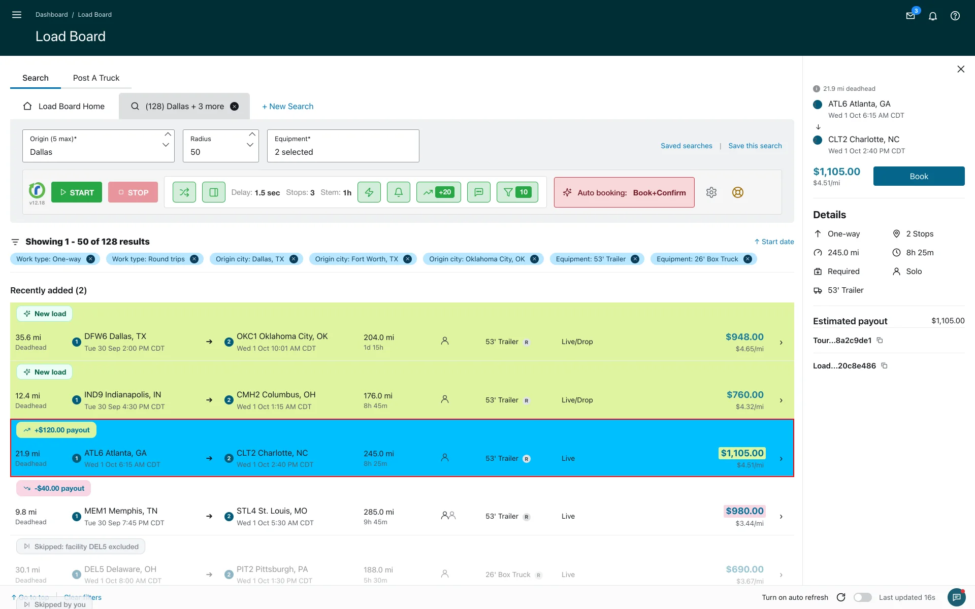Screen dimensions: 975x609
Task: Sort results by Start date
Action: (774, 242)
